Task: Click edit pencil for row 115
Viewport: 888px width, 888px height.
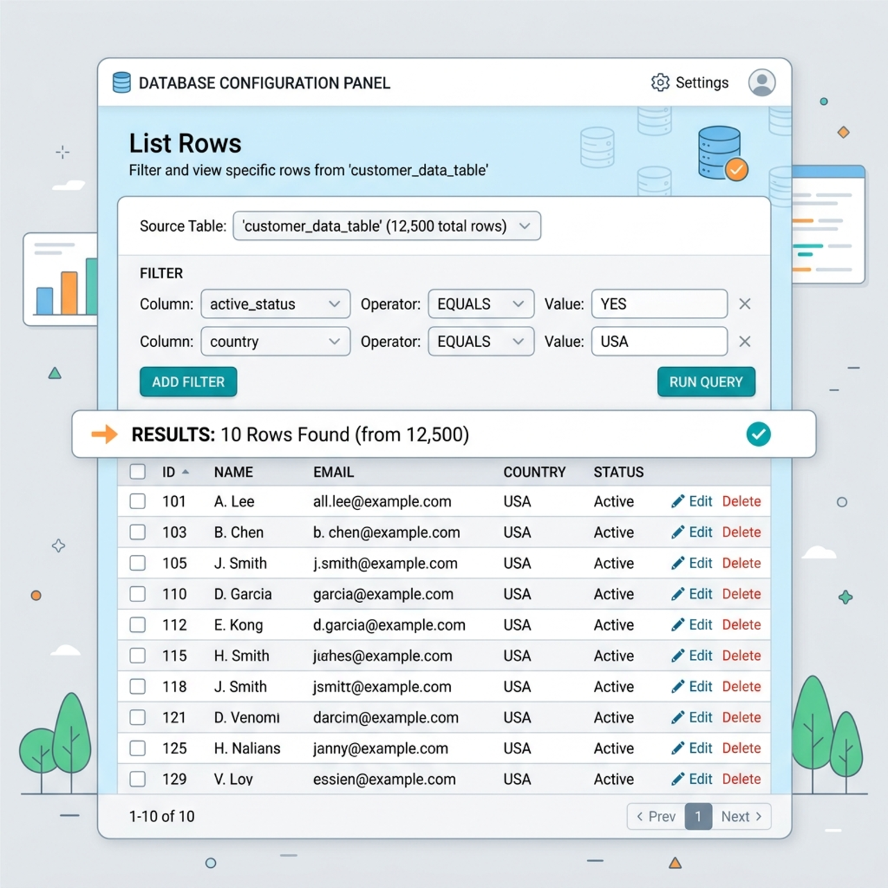Action: tap(678, 656)
